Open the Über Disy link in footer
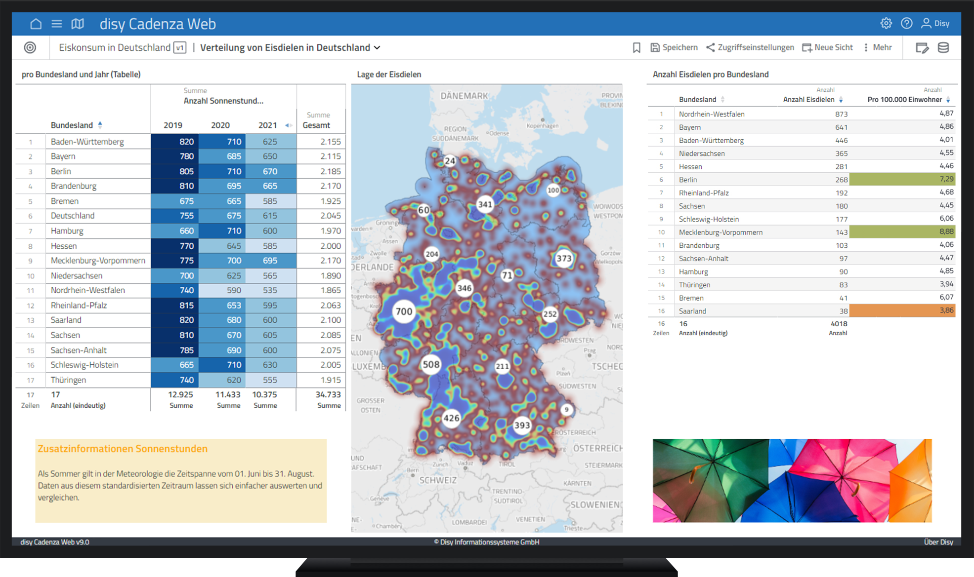The image size is (974, 577). point(938,542)
